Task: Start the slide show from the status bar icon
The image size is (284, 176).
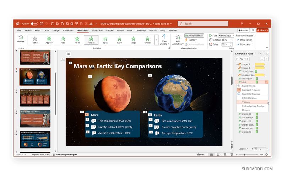Action: point(232,155)
